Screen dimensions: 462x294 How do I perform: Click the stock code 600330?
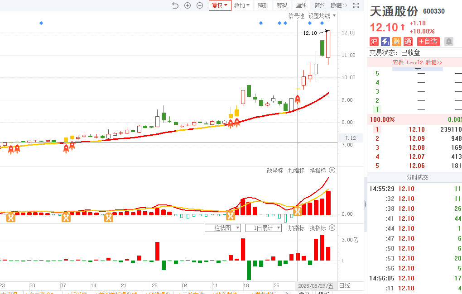coord(434,11)
